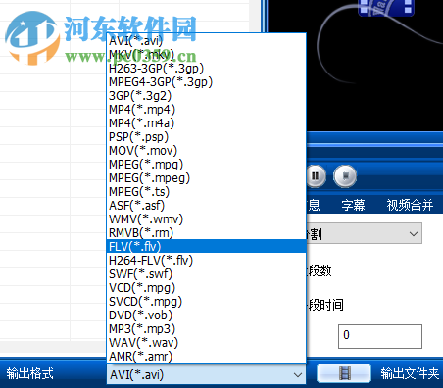This screenshot has height=388, width=443.
Task: Select H264-FLV(*.flv) format
Action: 206,261
